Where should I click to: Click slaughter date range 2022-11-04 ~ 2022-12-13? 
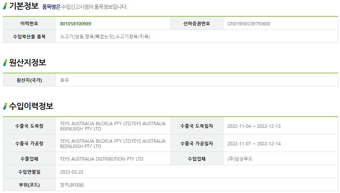(254, 126)
